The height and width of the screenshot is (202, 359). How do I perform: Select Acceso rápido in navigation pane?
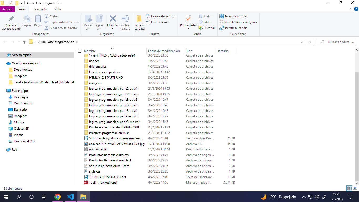tap(37, 55)
